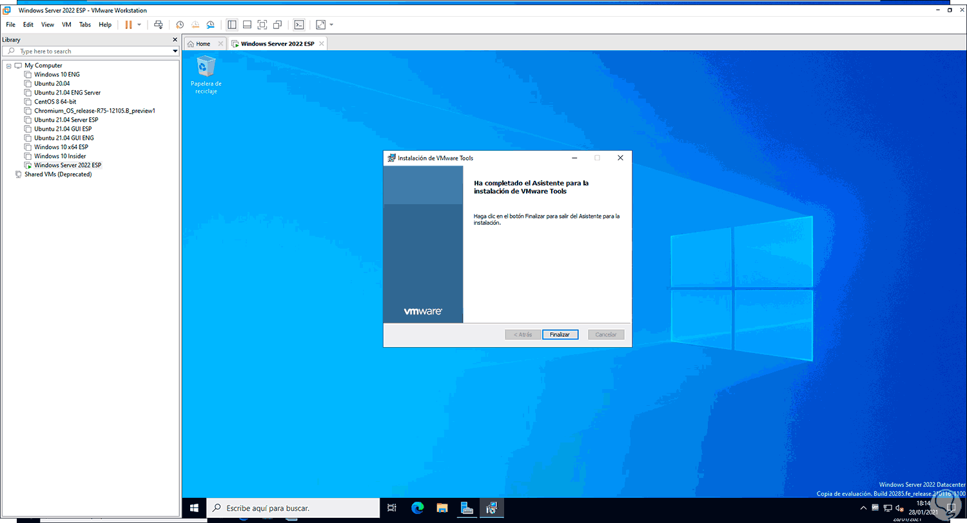The width and height of the screenshot is (967, 523).
Task: Click the muted volume tray icon
Action: pyautogui.click(x=900, y=508)
